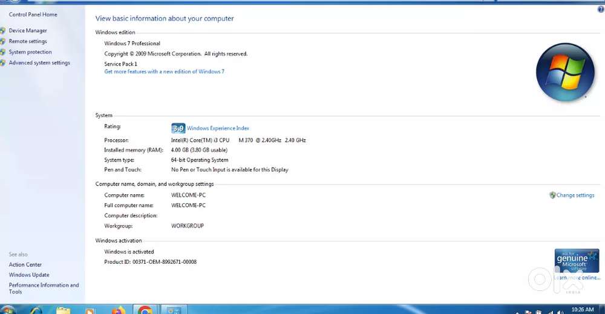Open Learn more online link
The width and height of the screenshot is (605, 314).
point(577,278)
